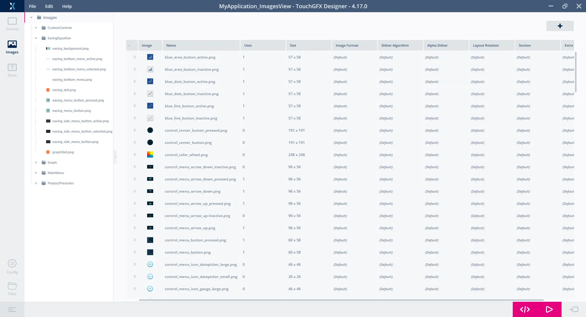
Task: Toggle the select-all checkmark in table header
Action: point(129,45)
